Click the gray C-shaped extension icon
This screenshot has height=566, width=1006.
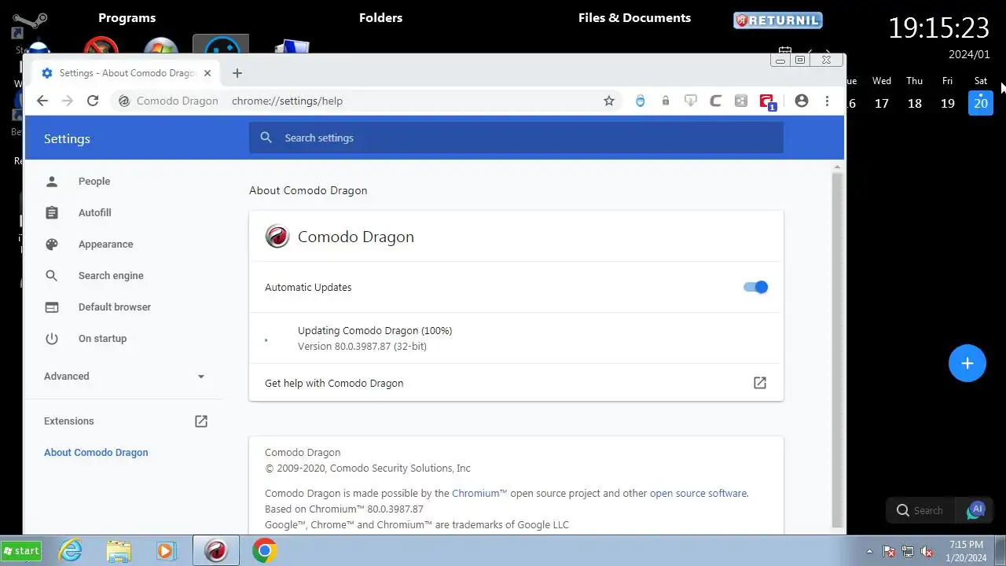pyautogui.click(x=716, y=101)
